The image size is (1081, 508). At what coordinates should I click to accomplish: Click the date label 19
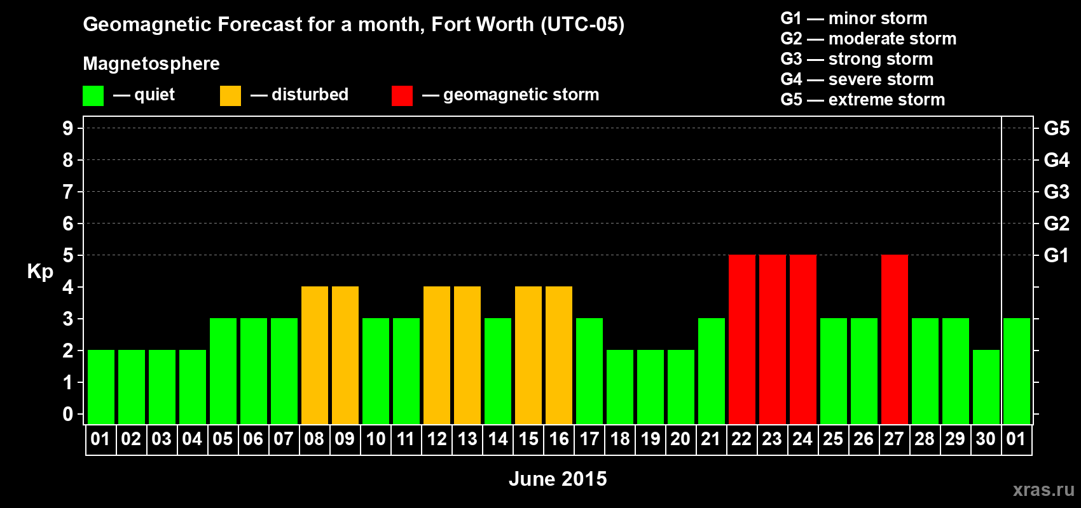[650, 439]
